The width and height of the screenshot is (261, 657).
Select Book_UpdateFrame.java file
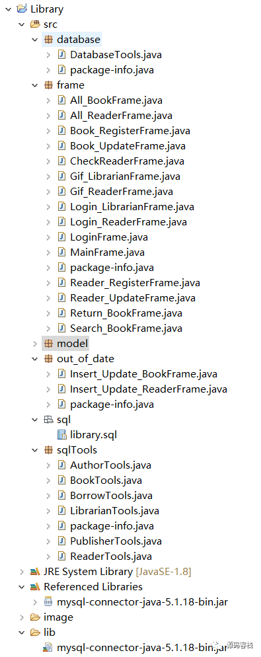pyautogui.click(x=128, y=146)
